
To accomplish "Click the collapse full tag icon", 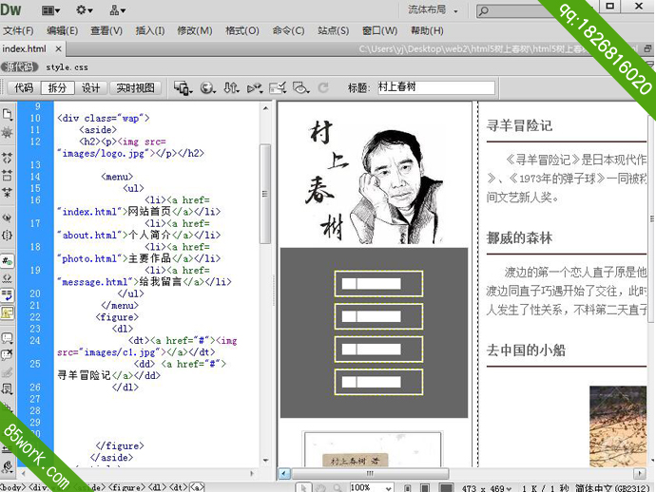I will click(7, 158).
